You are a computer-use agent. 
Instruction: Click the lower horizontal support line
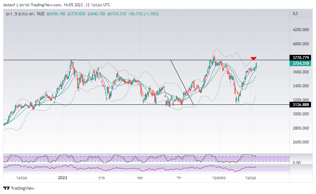click(x=161, y=104)
